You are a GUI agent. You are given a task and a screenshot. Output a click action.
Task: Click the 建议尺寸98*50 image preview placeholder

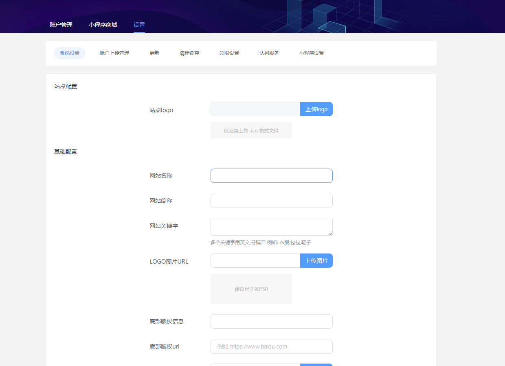[x=251, y=289]
